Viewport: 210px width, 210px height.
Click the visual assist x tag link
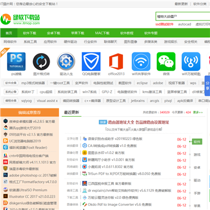pos(47,101)
